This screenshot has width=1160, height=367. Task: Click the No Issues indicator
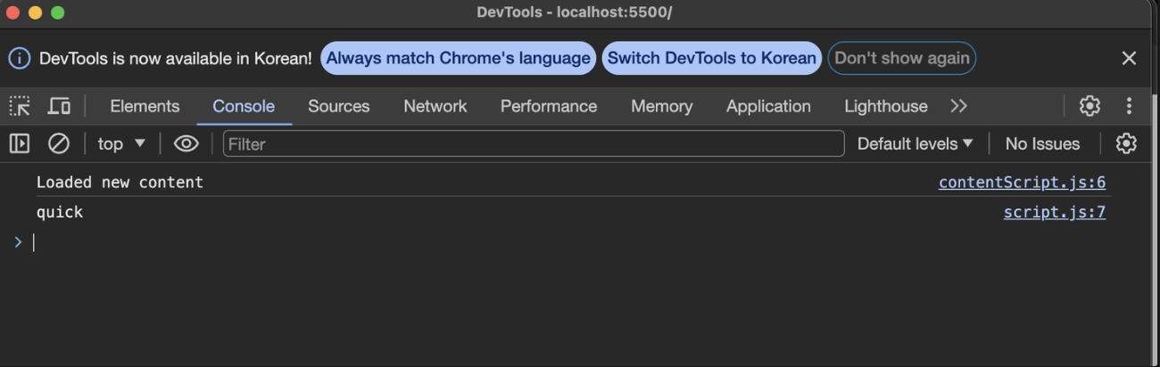[x=1042, y=143]
